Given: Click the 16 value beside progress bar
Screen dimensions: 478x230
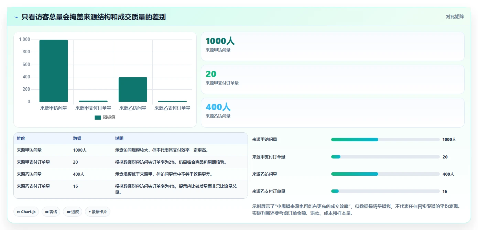Looking at the screenshot, I should pos(445,191).
